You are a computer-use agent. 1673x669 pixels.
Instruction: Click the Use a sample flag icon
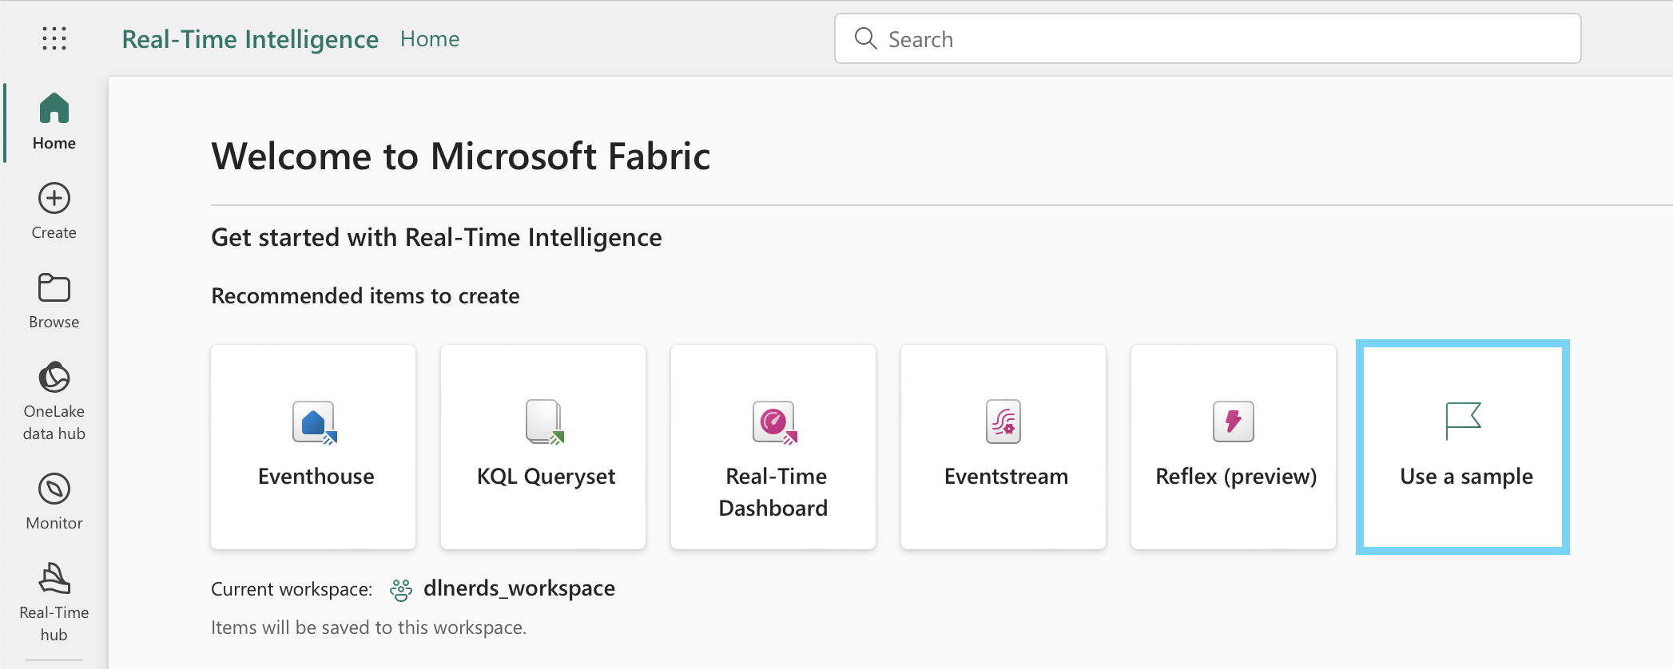pos(1463,420)
